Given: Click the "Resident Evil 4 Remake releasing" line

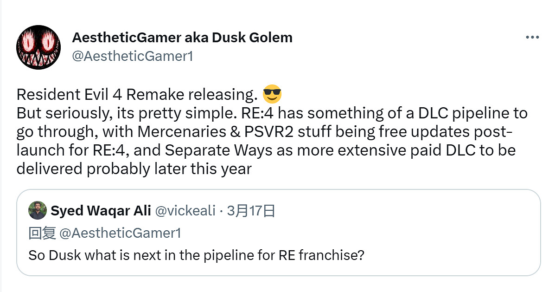Looking at the screenshot, I should pyautogui.click(x=137, y=95).
